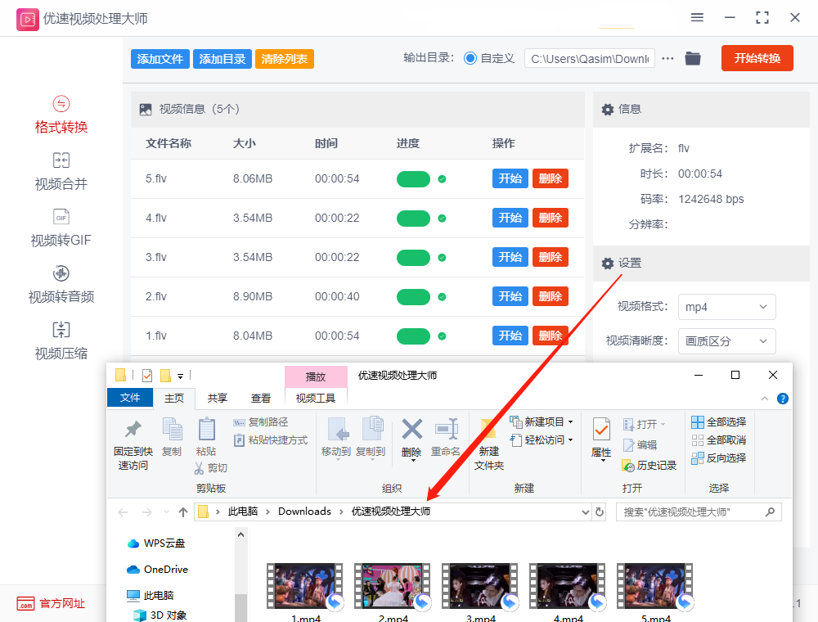Click the 2.flv file name

156,296
